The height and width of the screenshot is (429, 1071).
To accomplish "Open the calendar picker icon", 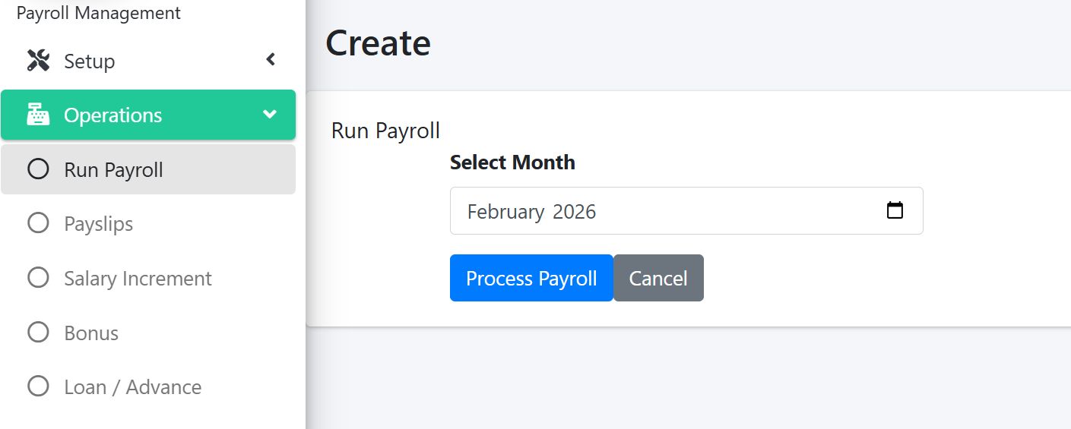I will tap(895, 210).
